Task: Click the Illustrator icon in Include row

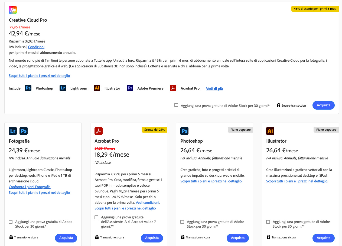Action: click(x=97, y=88)
